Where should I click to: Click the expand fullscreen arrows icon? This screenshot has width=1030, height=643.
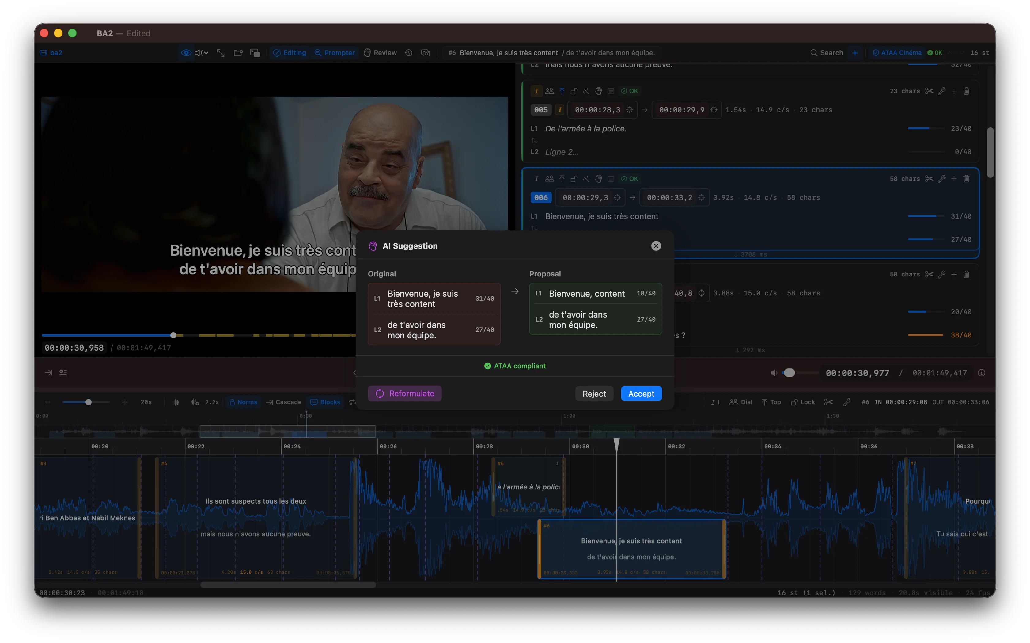point(221,53)
